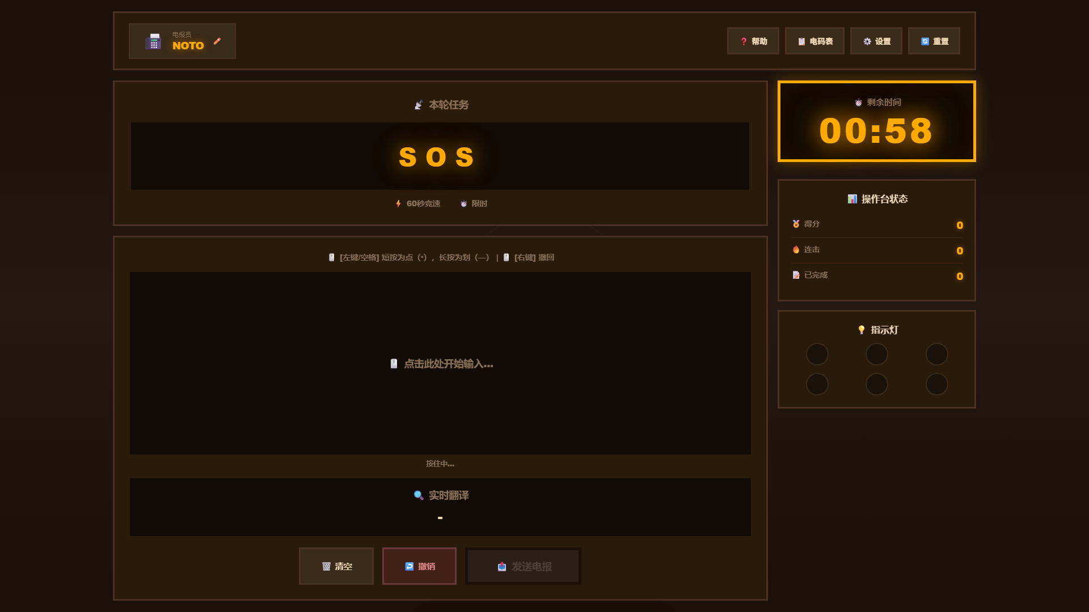Click the gear icon on 设置
Viewport: 1089px width, 612px height.
pos(867,41)
